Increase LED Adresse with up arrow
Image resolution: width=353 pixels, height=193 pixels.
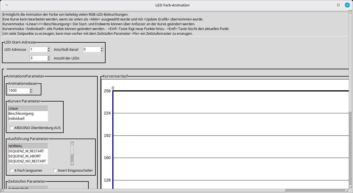(48, 48)
